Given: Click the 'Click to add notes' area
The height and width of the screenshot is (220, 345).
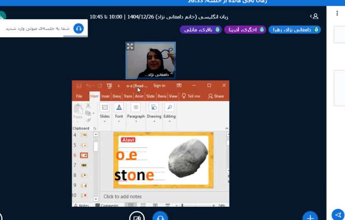Looking at the screenshot, I should pyautogui.click(x=122, y=197).
